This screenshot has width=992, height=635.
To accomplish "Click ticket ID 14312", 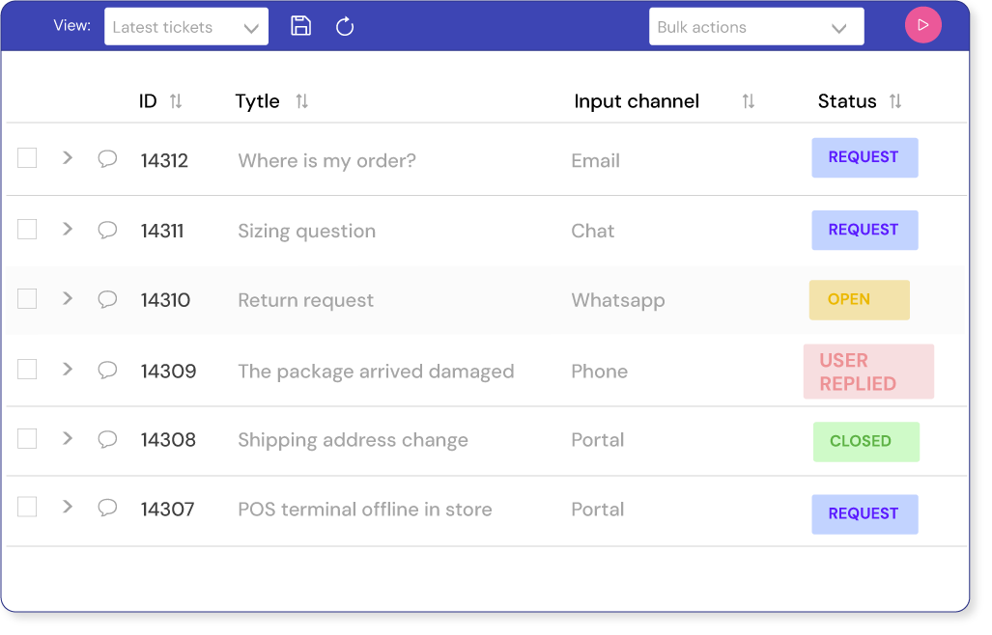I will 164,160.
